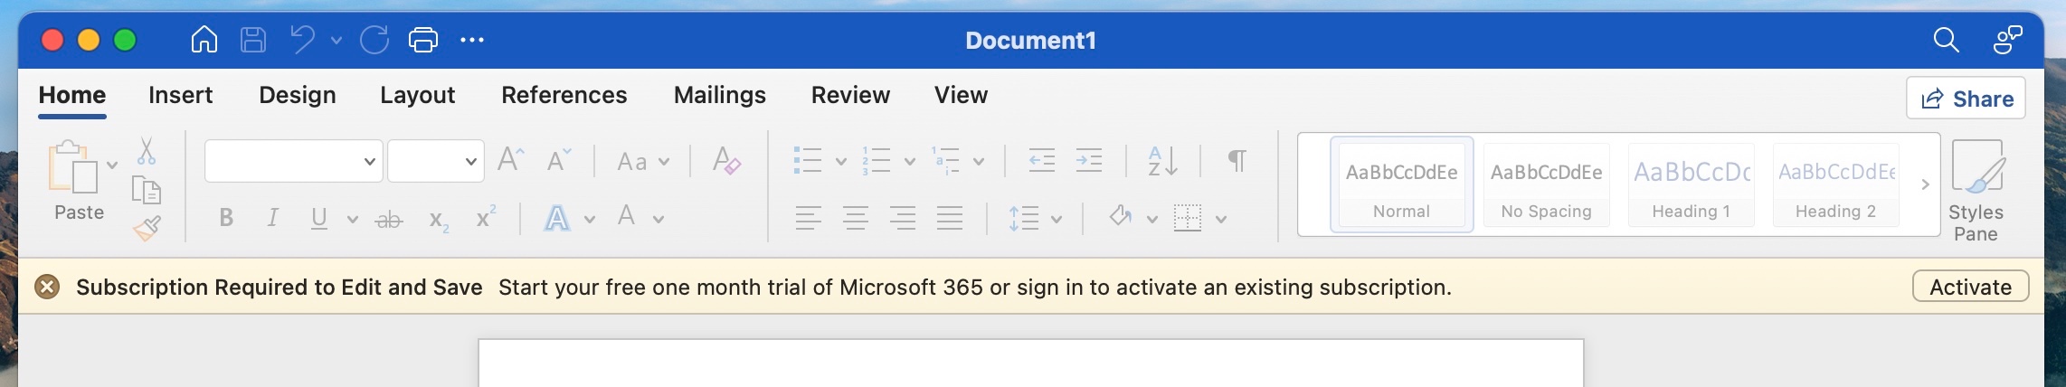The height and width of the screenshot is (387, 2066).
Task: Toggle bold formatting
Action: 226,218
